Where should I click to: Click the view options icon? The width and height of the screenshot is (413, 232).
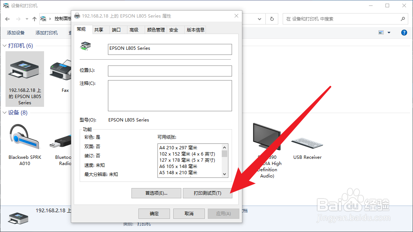click(x=381, y=33)
